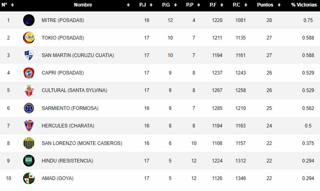Click the AMAD (Goya) team logo
Image resolution: width=320 pixels, height=191 pixels.
point(29,178)
